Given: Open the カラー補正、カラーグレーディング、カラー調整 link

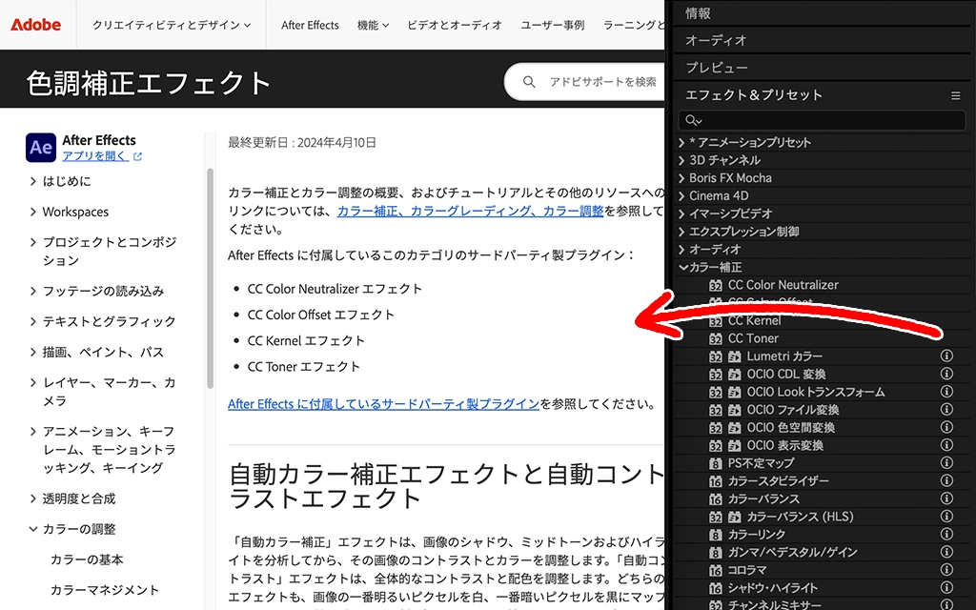Looking at the screenshot, I should 471,211.
